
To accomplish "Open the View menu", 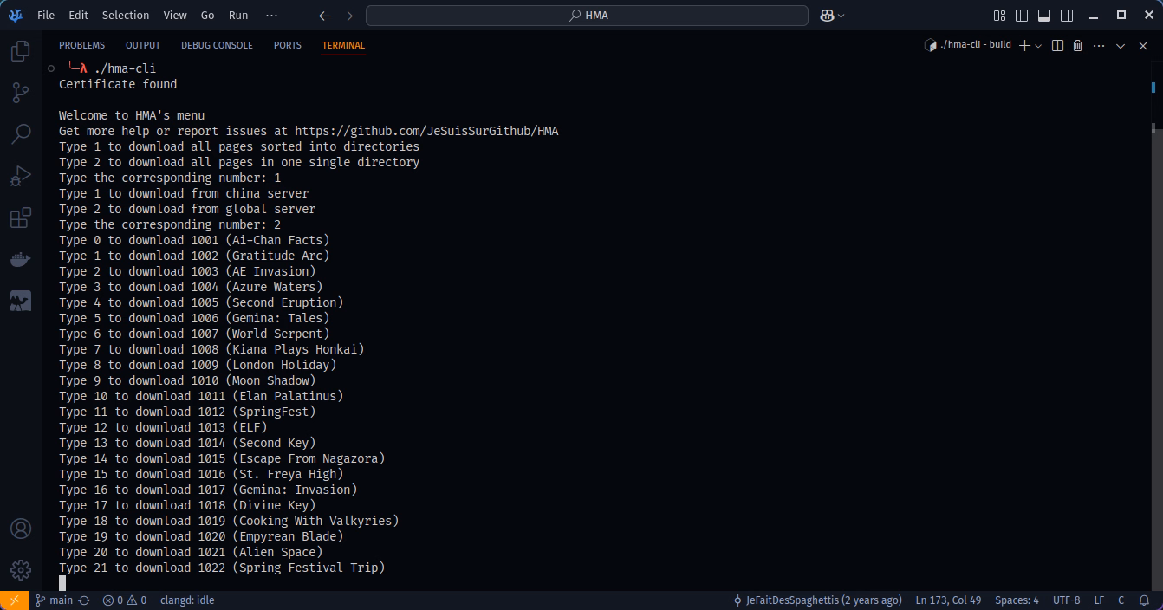I will [175, 16].
